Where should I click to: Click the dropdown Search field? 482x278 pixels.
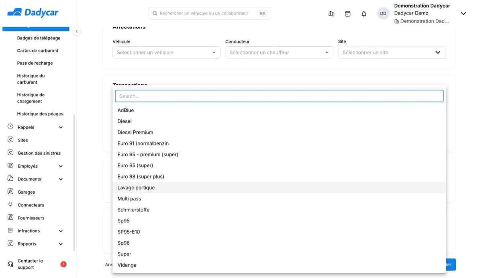[x=279, y=96]
